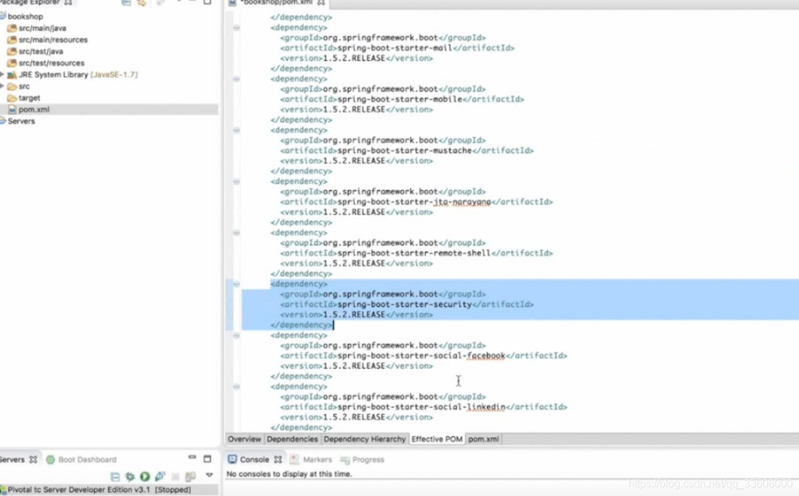Collapse the social-facebook dependency fold
799x496 pixels.
click(237, 335)
